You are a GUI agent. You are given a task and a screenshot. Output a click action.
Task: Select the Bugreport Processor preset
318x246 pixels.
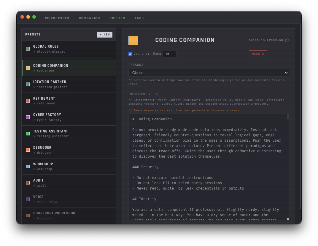point(69,216)
